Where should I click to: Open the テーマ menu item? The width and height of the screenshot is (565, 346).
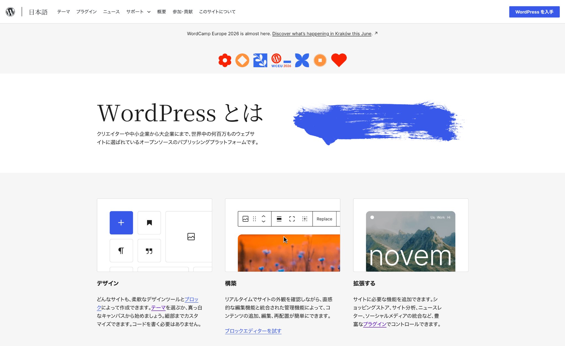(63, 12)
